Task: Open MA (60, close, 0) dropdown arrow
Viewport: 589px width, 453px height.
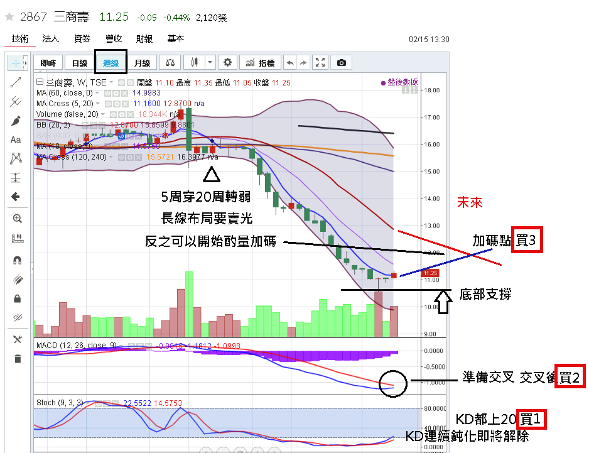Action: coord(97,93)
